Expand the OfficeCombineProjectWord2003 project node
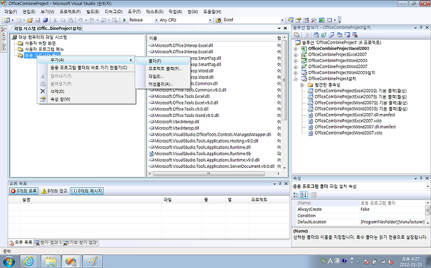431x268 pixels. pos(296,61)
